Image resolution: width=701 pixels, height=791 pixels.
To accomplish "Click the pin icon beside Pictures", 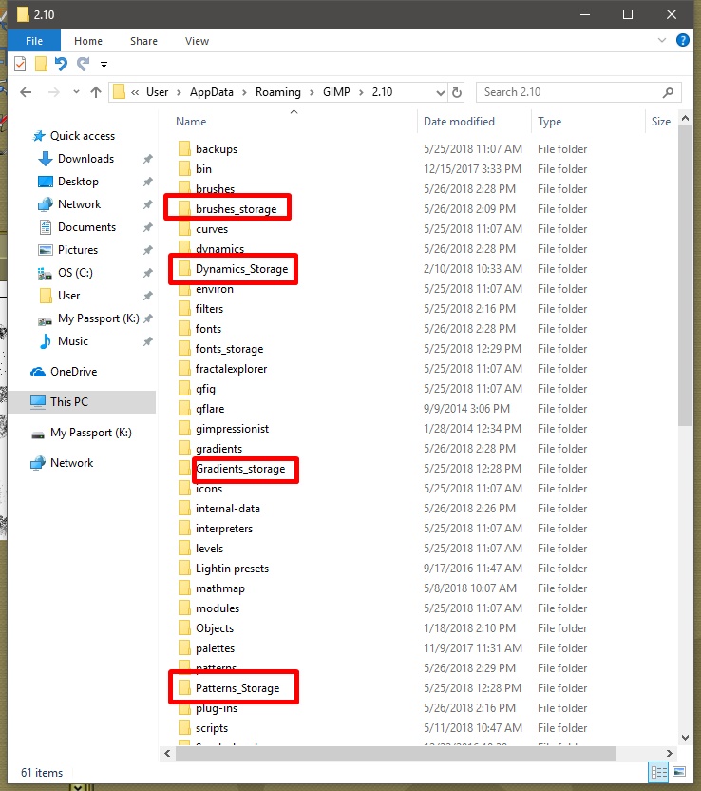I will pos(147,250).
